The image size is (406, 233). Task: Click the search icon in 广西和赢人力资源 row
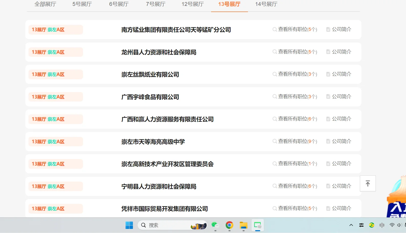(x=275, y=119)
